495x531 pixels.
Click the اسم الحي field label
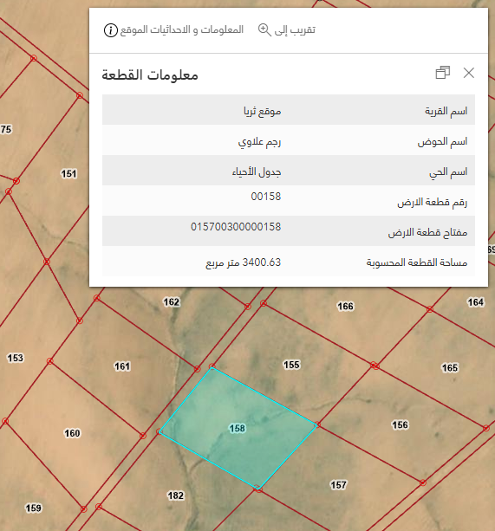coord(448,172)
